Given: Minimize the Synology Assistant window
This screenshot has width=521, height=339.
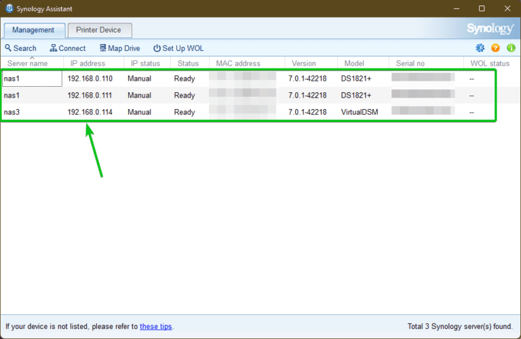Looking at the screenshot, I should [457, 9].
